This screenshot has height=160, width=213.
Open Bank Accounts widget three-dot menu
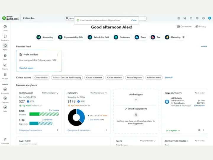[203, 130]
